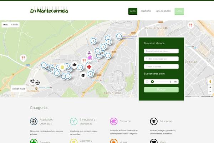Click the Educación graduation cap category icon
Image resolution: width=214 pixels, height=143 pixels.
(154, 122)
